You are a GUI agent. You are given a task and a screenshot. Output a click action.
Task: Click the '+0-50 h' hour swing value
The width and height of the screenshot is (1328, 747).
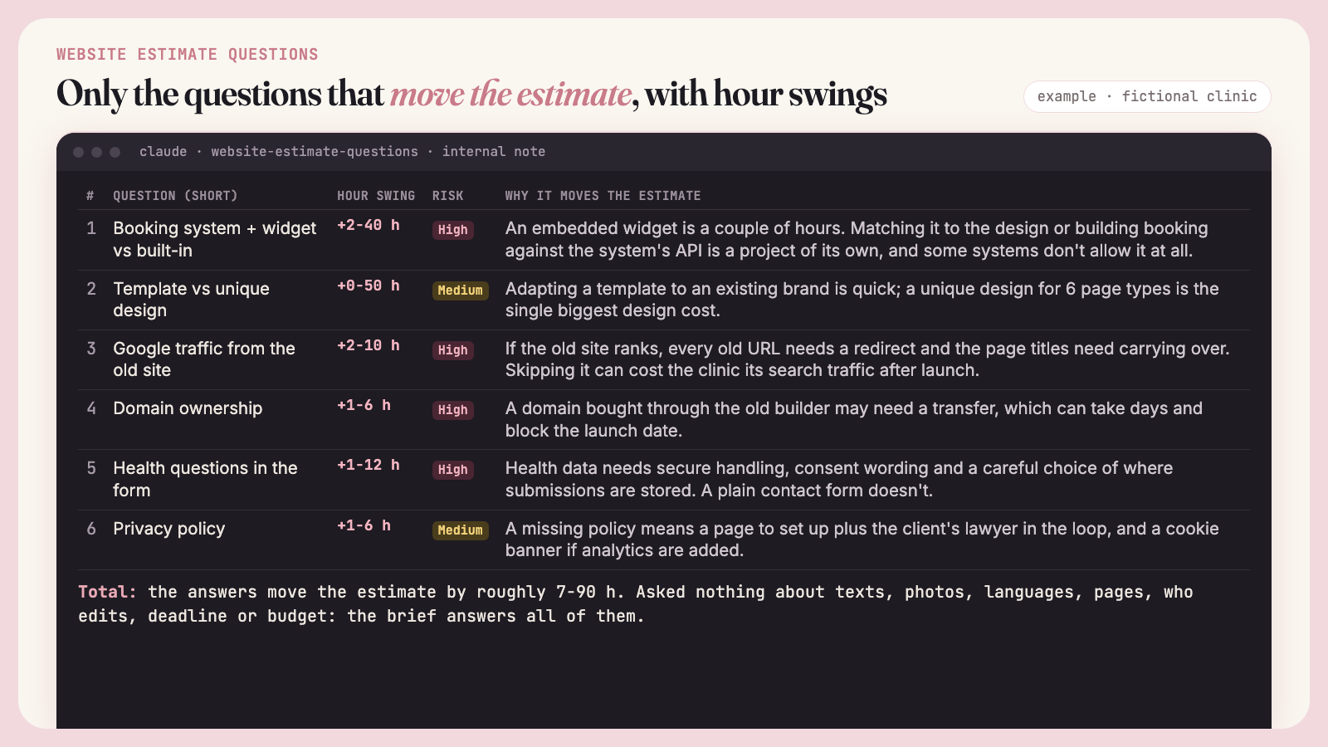[369, 286]
